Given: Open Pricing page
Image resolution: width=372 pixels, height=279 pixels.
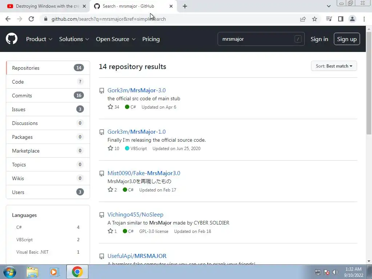Looking at the screenshot, I should (x=151, y=39).
